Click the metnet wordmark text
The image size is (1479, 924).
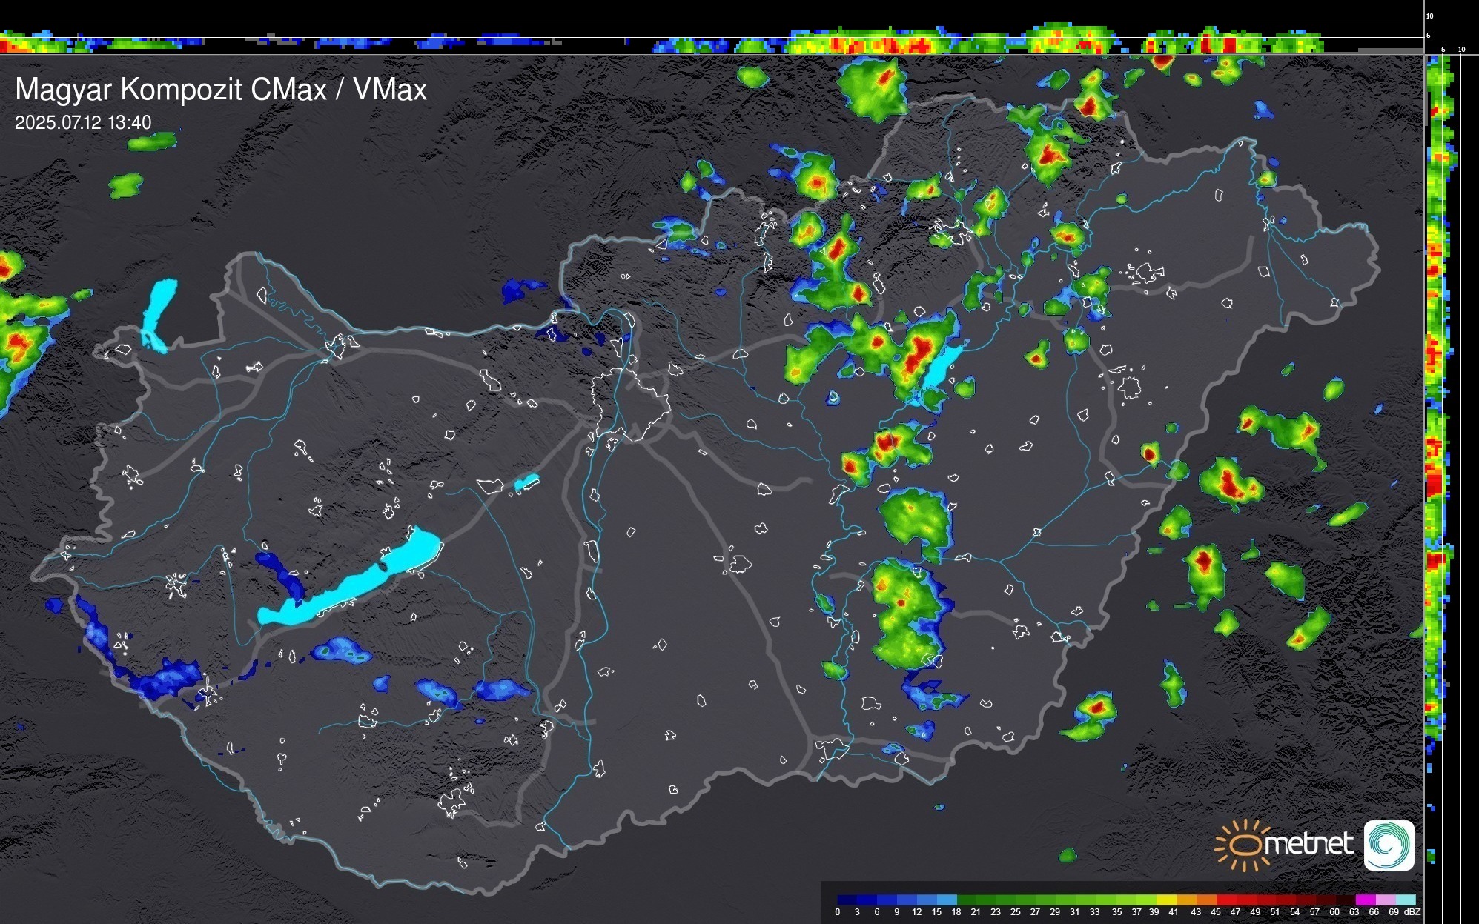click(1308, 844)
